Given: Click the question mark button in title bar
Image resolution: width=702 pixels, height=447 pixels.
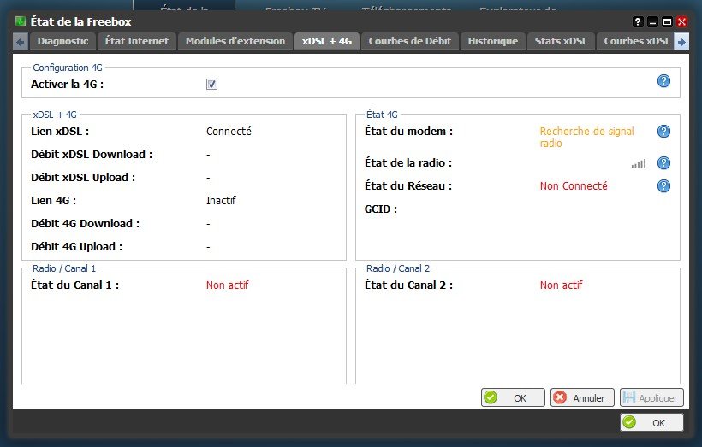Looking at the screenshot, I should pyautogui.click(x=638, y=21).
